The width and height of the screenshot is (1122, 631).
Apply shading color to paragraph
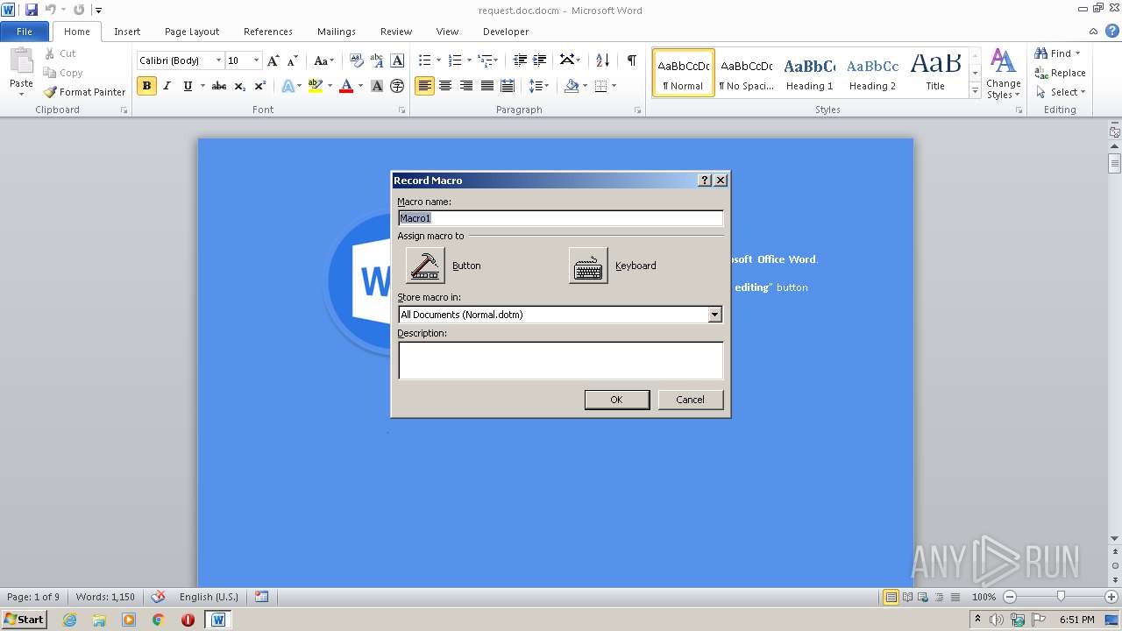[x=572, y=86]
